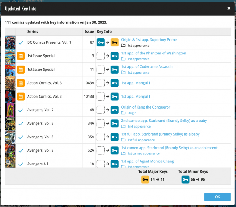Screen dimensions: 236x207
Task: Open the Origin & 1st app. Superboy Prime link
Action: pyautogui.click(x=149, y=40)
